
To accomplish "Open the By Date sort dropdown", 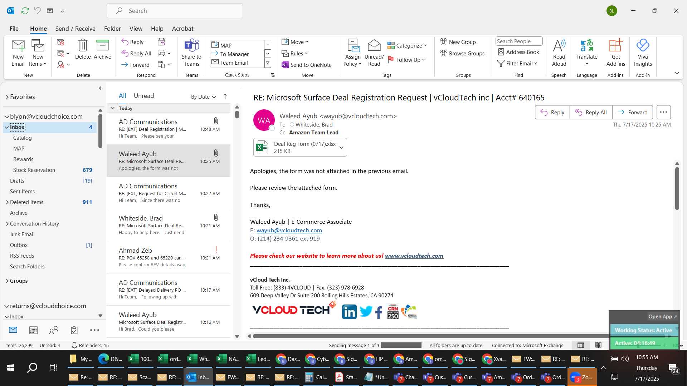I will tap(203, 97).
